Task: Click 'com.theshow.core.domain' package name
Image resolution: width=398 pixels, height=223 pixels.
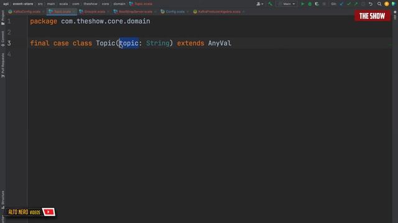Action: (105, 21)
